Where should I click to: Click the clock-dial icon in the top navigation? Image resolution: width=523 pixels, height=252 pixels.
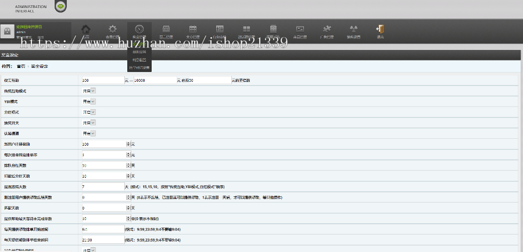pos(139,29)
